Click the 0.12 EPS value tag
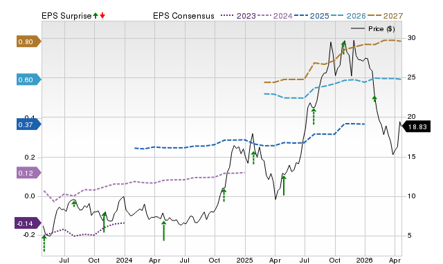Image resolution: width=443 pixels, height=264 pixels. [x=29, y=173]
